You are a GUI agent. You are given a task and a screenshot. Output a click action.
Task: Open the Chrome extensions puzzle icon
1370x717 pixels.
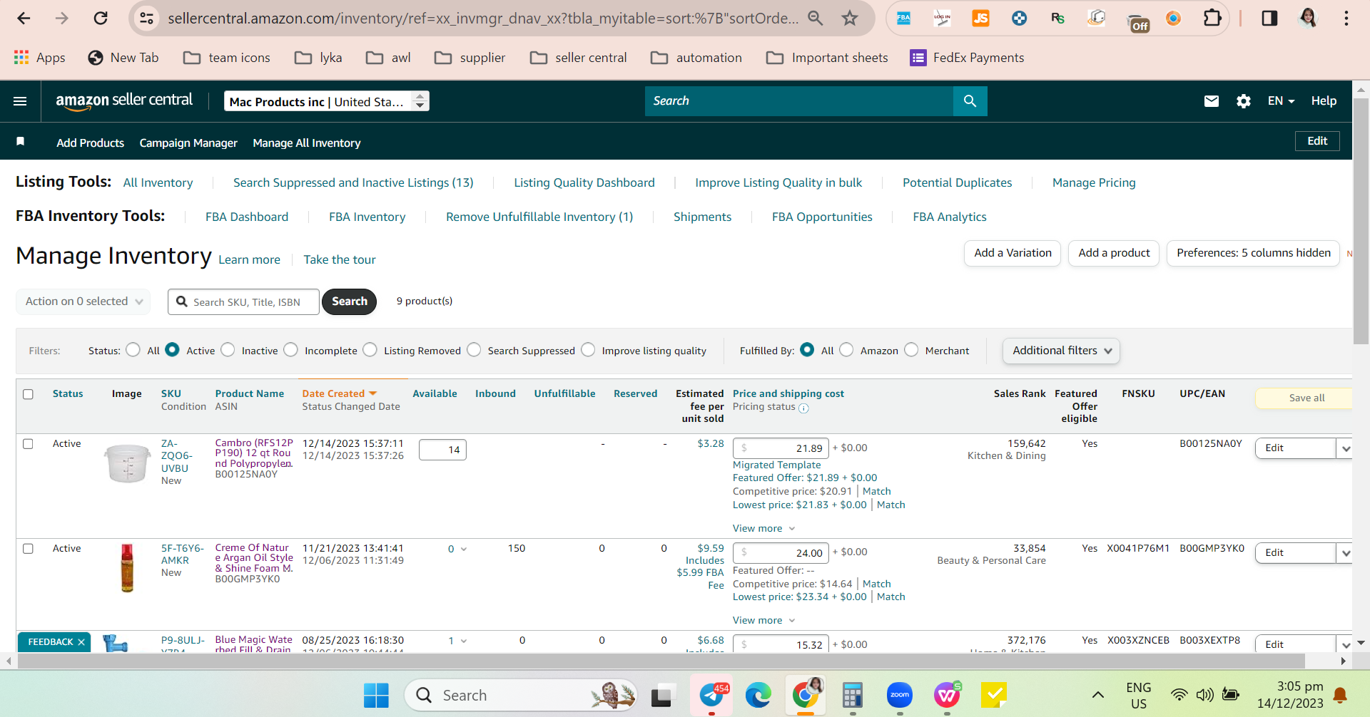pyautogui.click(x=1212, y=18)
